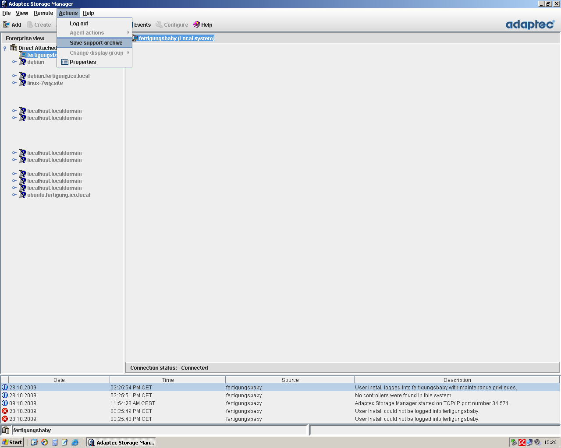Click the Start button

pos(12,442)
